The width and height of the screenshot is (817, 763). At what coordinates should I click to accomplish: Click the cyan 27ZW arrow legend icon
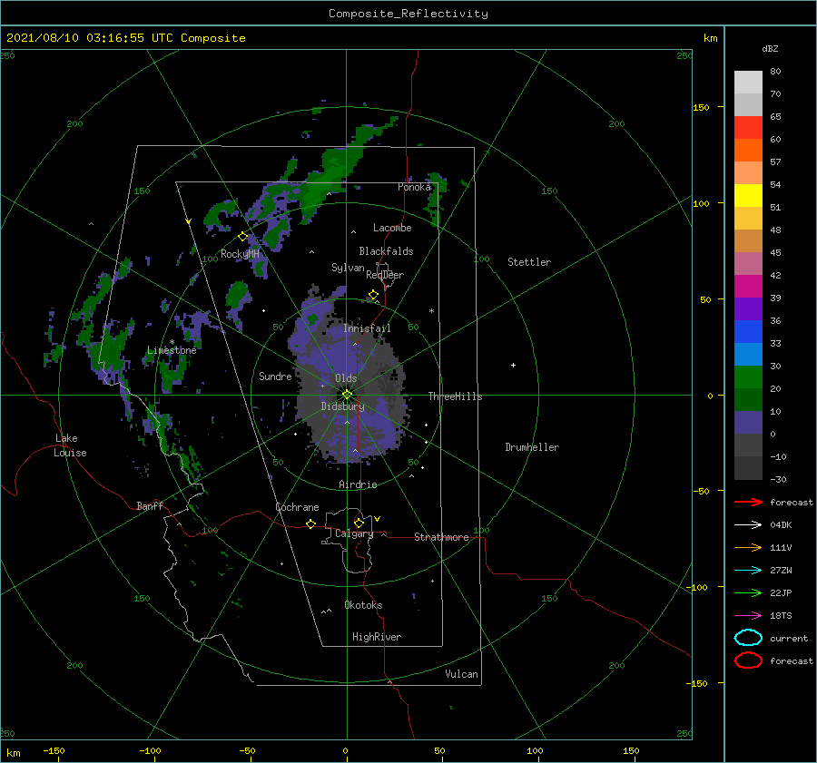748,571
